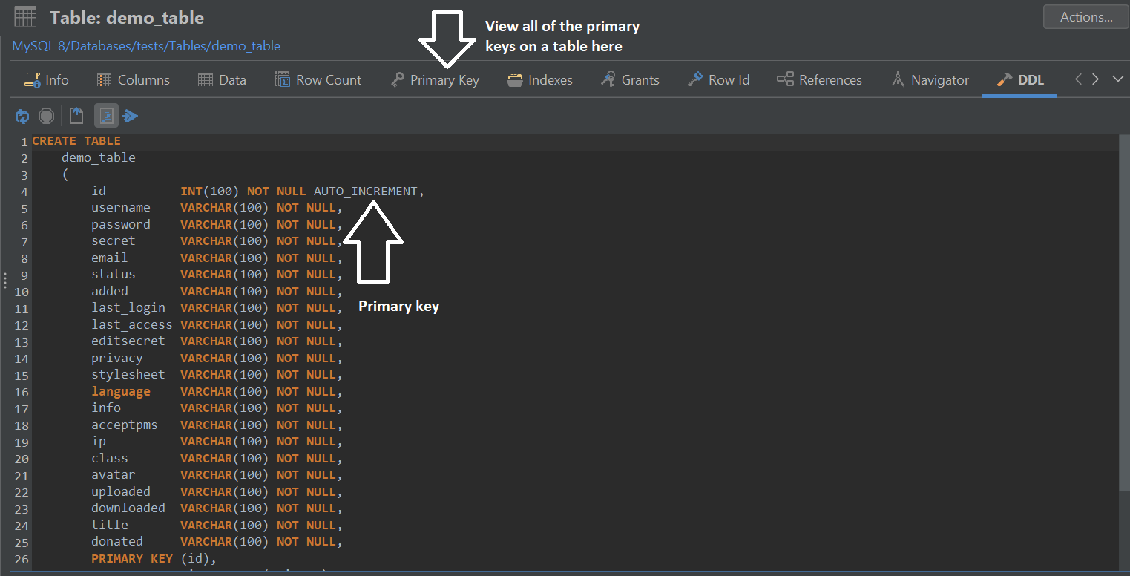Open the Primary Key tab
The width and height of the screenshot is (1130, 576).
coord(436,80)
